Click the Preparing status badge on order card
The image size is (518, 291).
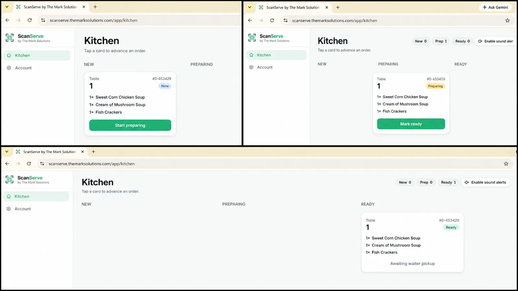coord(435,86)
